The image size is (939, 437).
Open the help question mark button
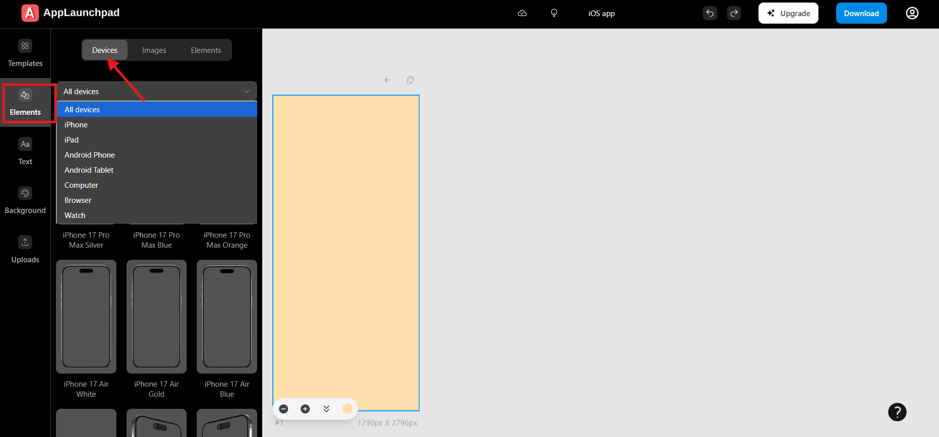(x=897, y=412)
